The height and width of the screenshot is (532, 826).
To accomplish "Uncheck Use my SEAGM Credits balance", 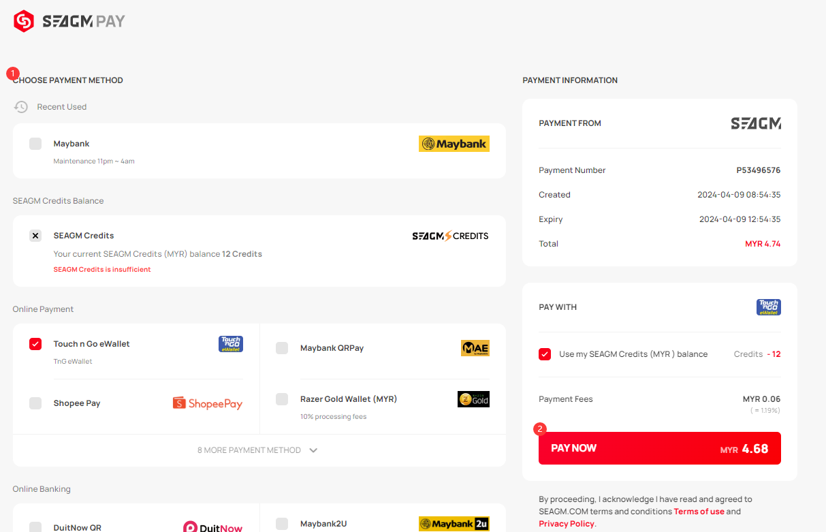I will pos(545,354).
